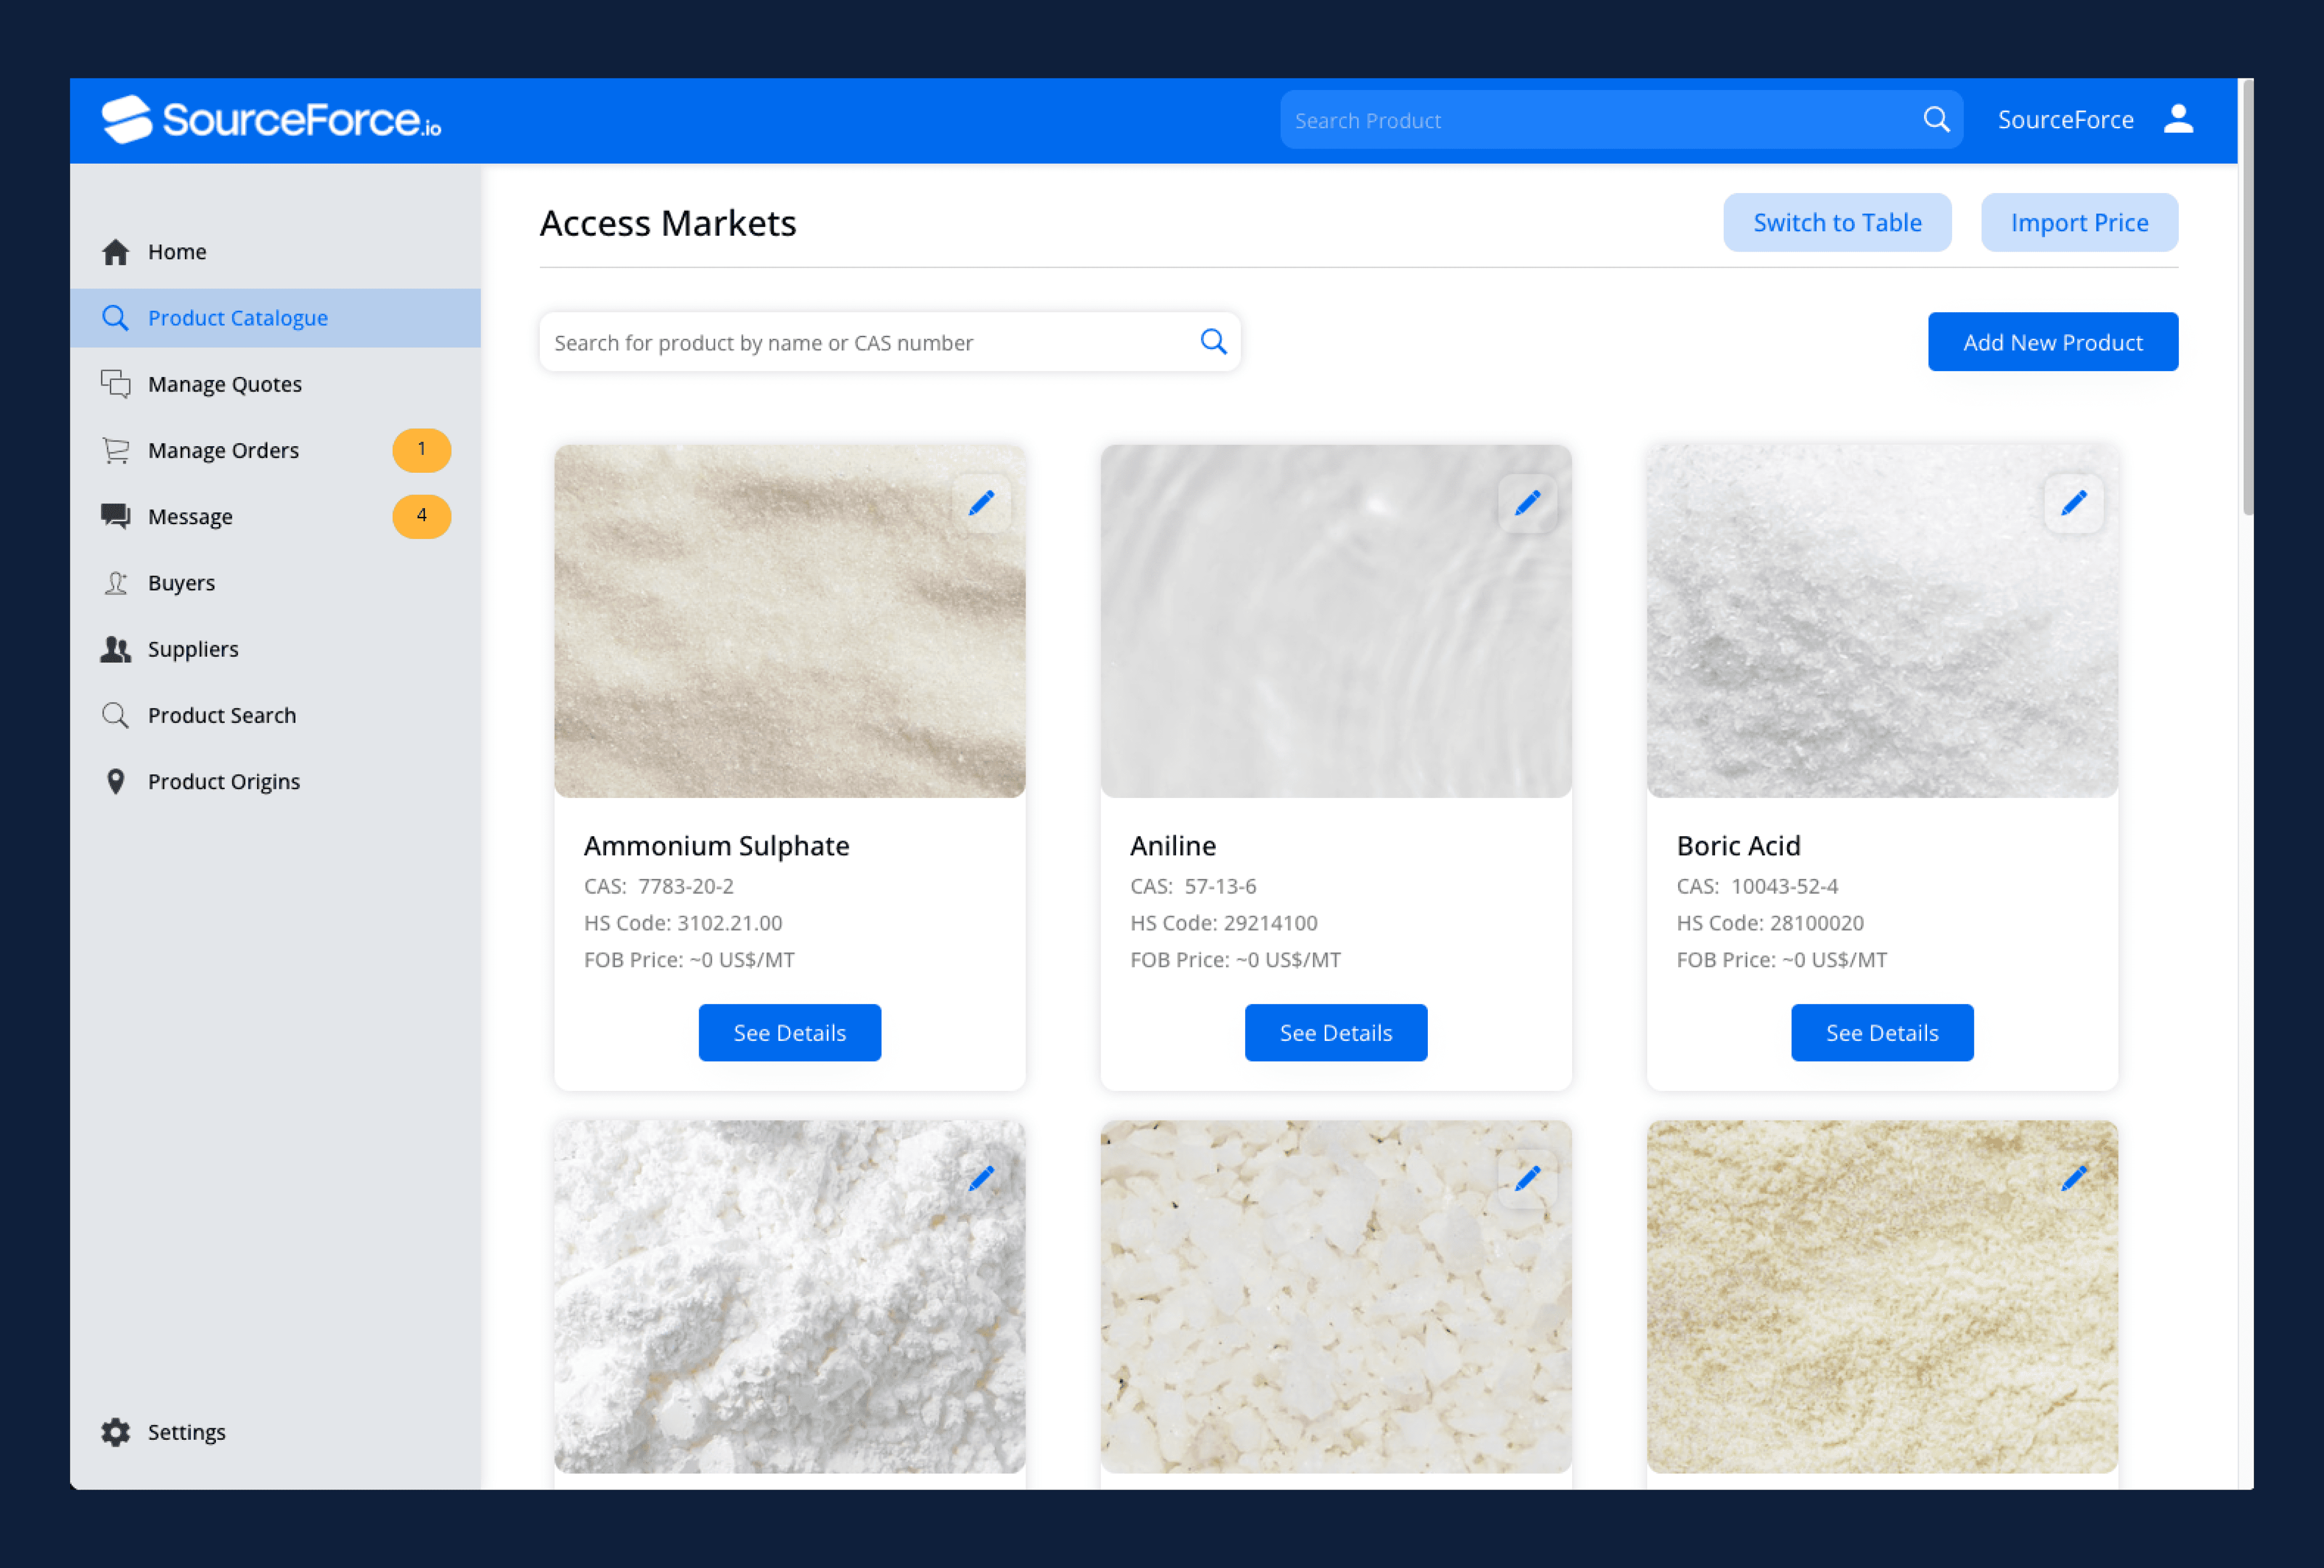Screen dimensions: 2324x1568
Task: Open Manage Orders in sidebar
Action: coord(223,451)
